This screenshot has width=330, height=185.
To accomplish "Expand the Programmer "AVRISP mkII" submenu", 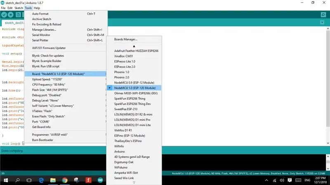I will pos(65,135).
